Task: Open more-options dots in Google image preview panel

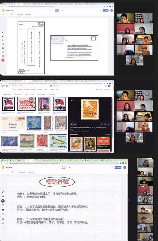Action: pyautogui.click(x=109, y=124)
